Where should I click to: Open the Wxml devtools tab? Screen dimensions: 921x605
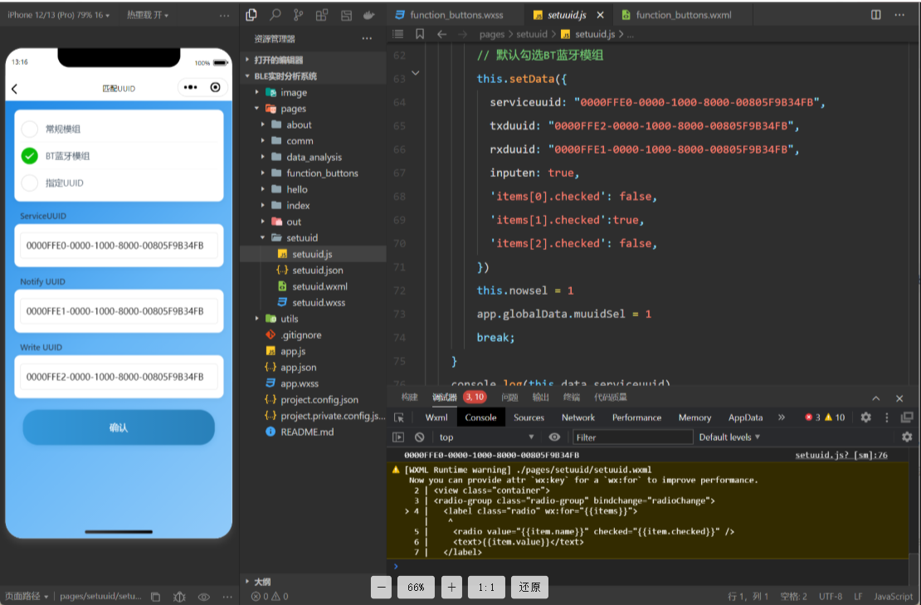click(436, 417)
